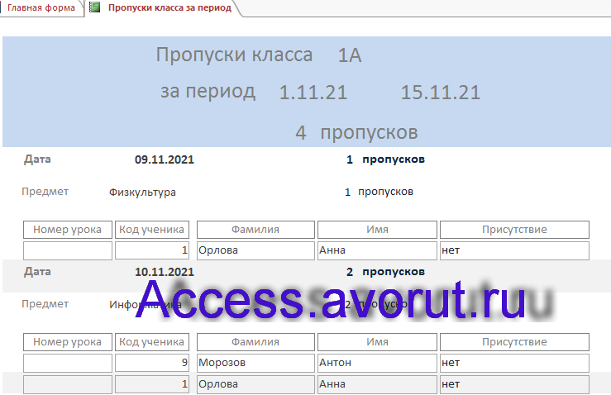Click the bold 'пропусков' in the 10.11.2021 row

click(x=394, y=272)
